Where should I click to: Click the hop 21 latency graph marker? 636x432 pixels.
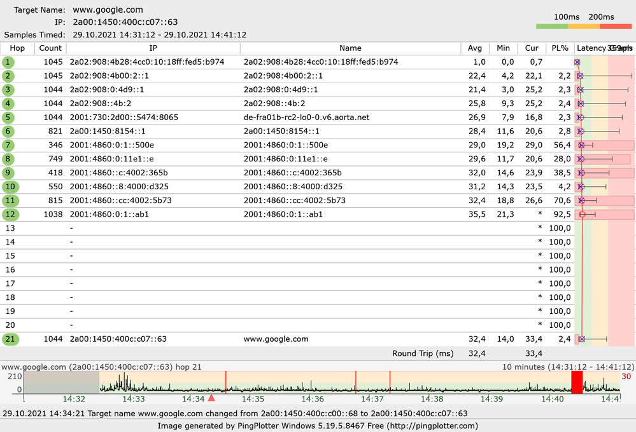(x=582, y=339)
